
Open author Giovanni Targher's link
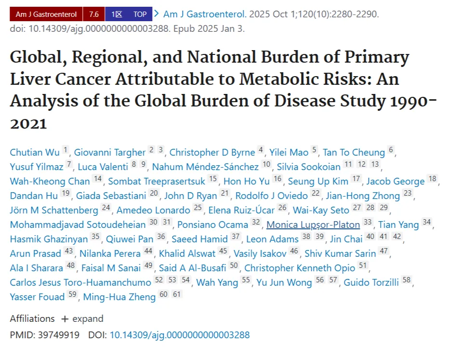(x=110, y=152)
